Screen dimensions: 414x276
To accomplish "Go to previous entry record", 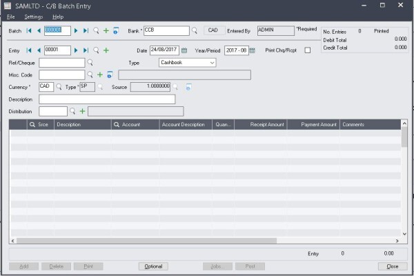I will pos(39,50).
